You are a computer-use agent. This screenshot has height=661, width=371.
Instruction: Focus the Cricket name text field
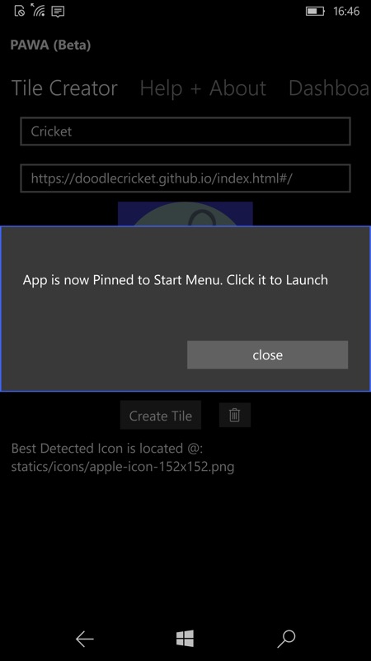[185, 131]
